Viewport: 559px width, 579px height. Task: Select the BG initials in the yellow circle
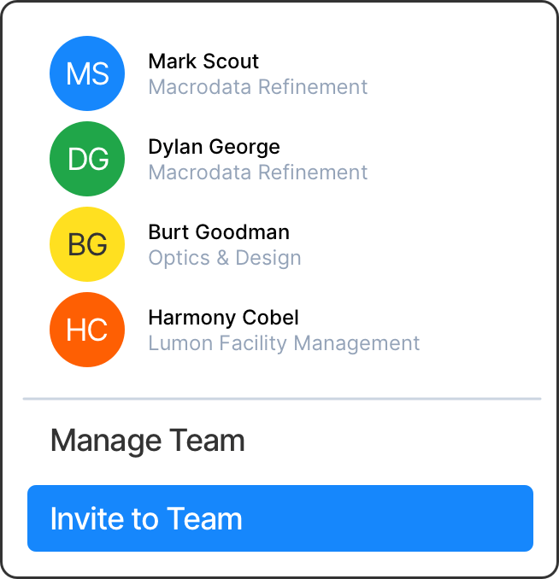[x=88, y=245]
